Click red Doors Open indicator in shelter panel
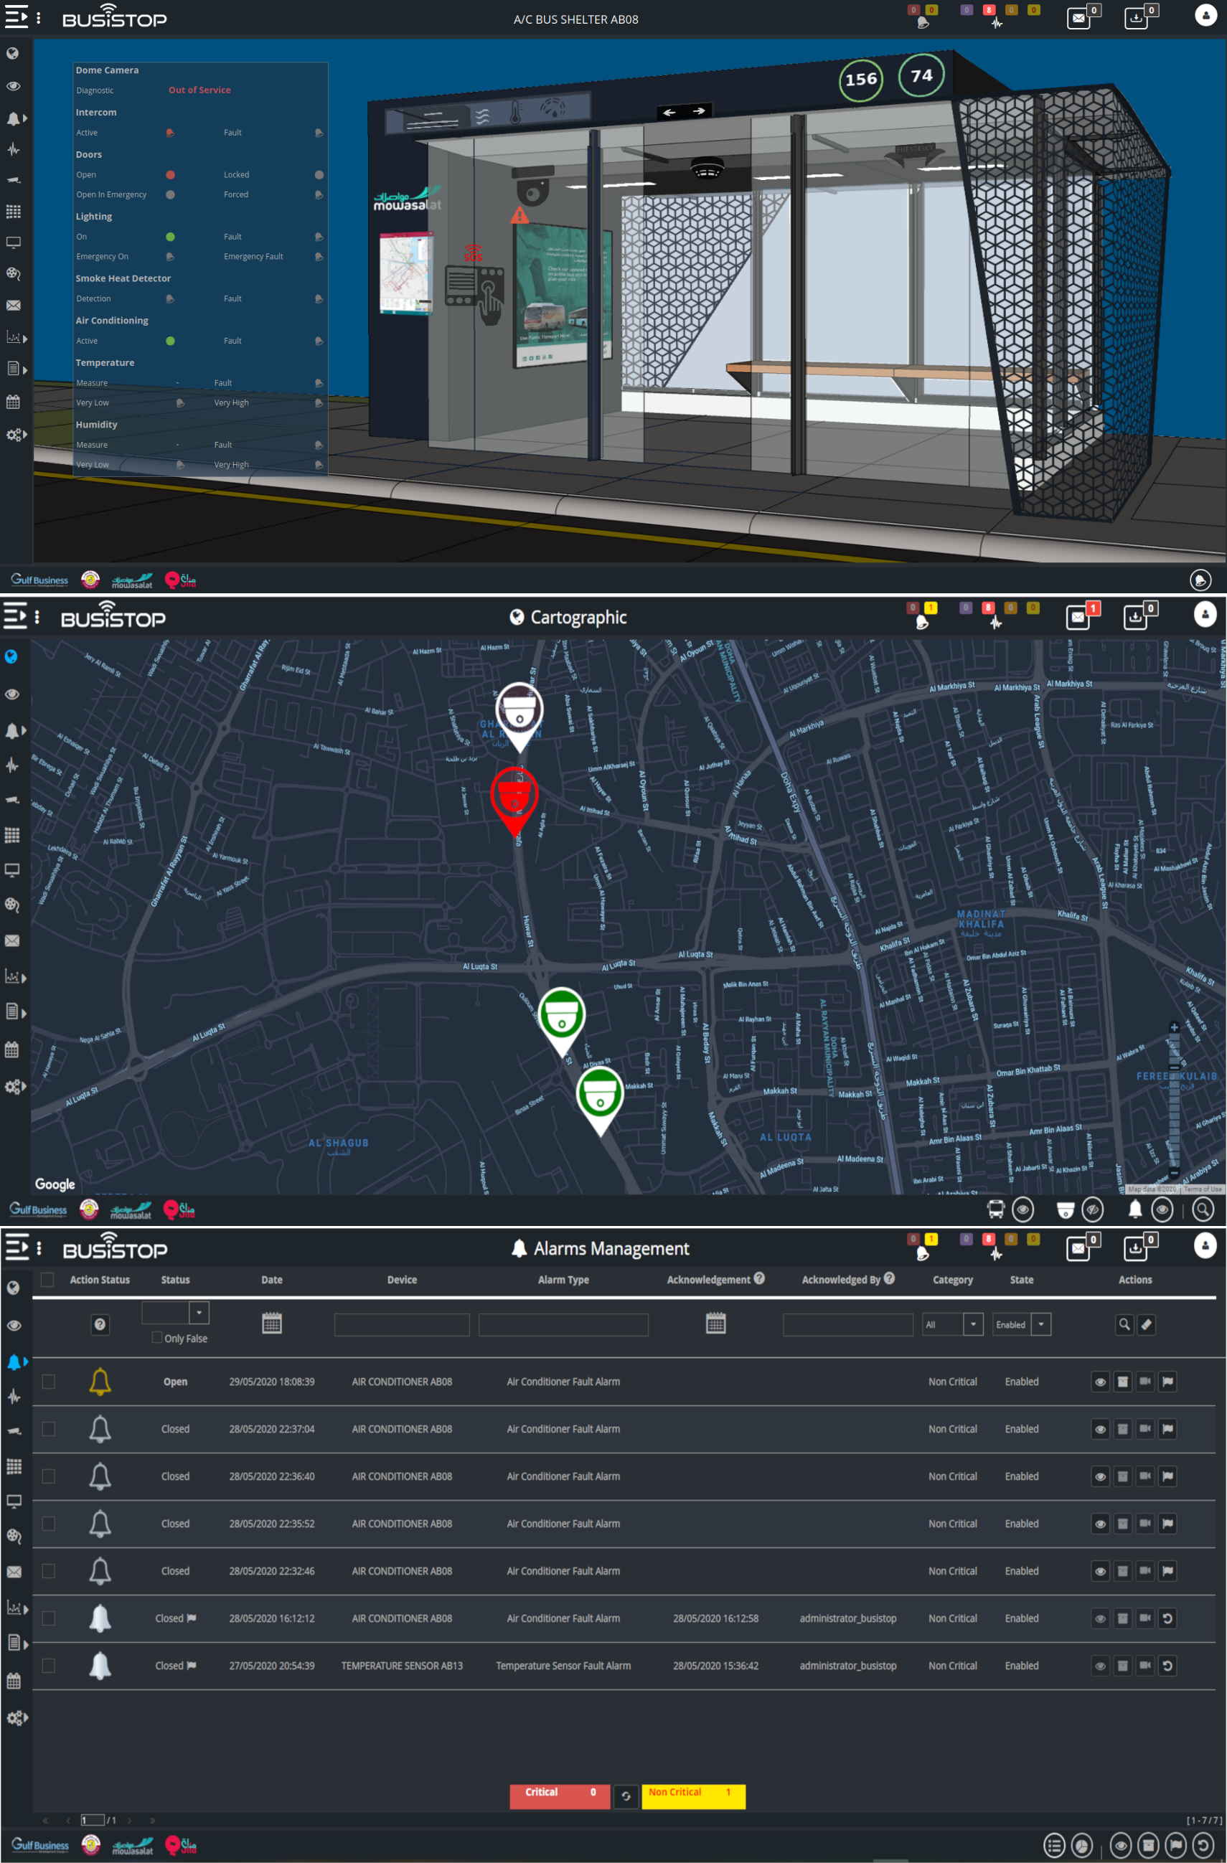This screenshot has width=1227, height=1863. pyautogui.click(x=170, y=174)
